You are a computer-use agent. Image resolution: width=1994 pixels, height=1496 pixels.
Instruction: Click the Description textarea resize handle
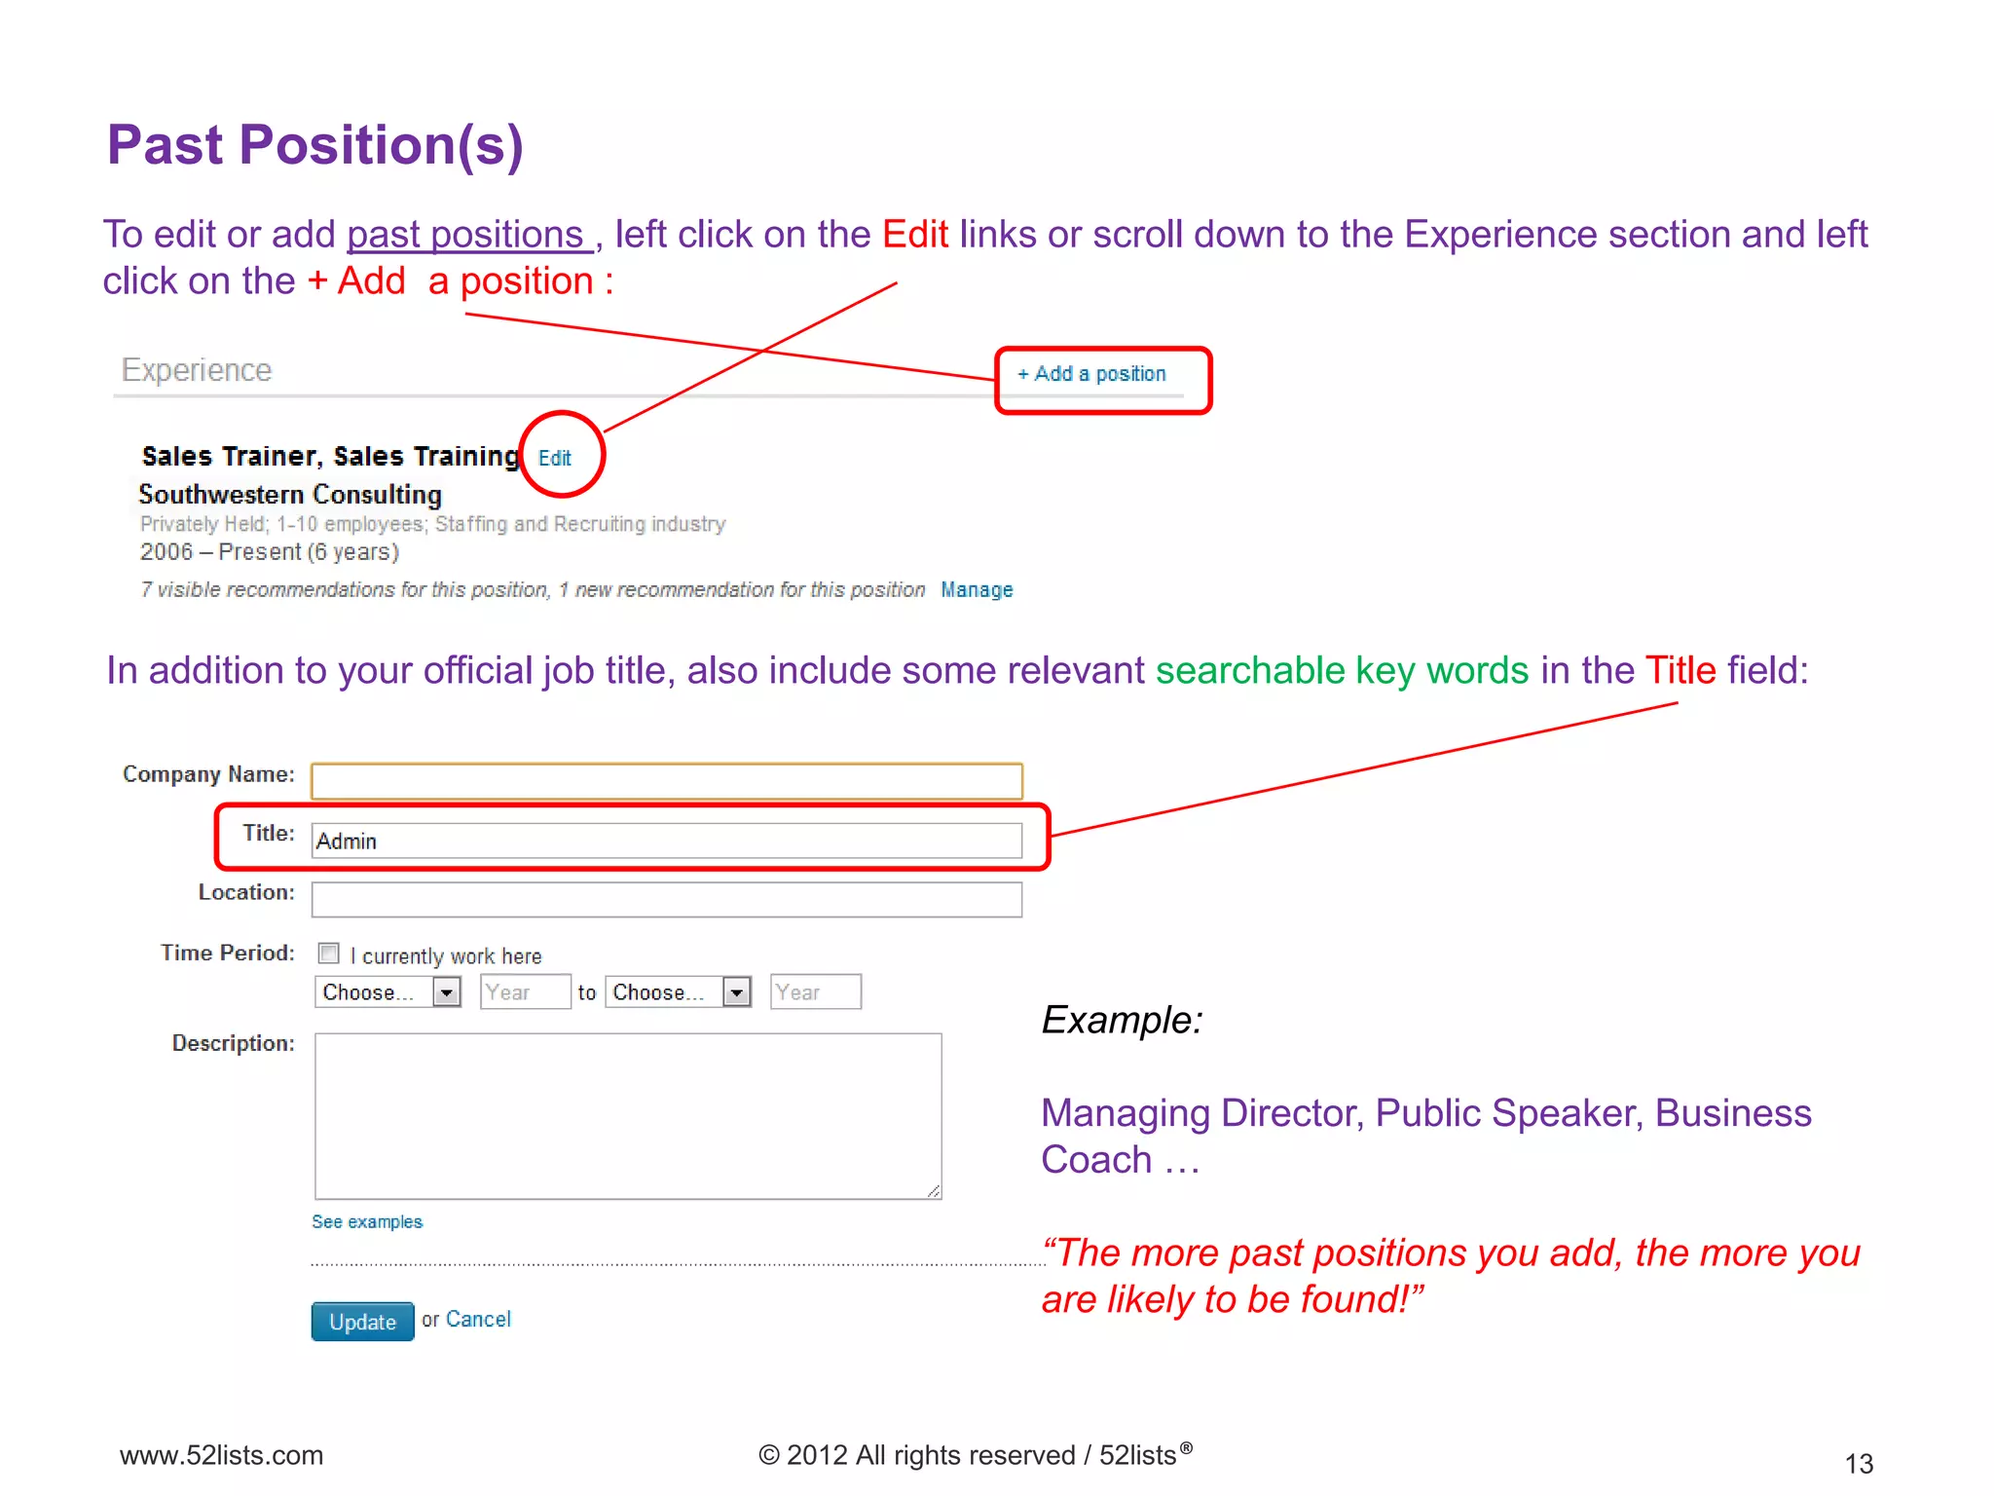click(934, 1191)
